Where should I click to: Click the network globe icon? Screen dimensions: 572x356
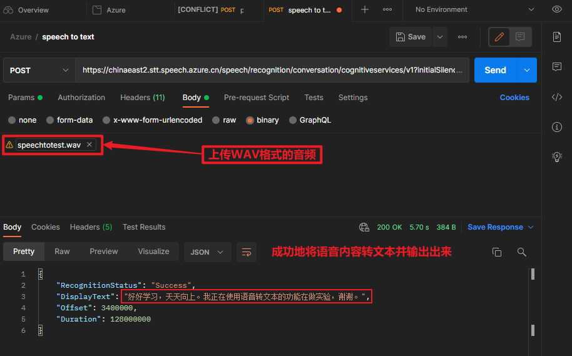[364, 227]
